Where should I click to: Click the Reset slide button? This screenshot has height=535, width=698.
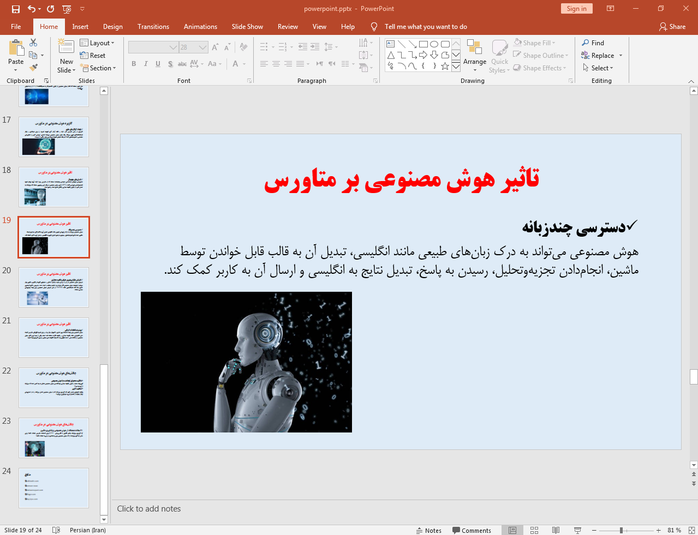[93, 56]
